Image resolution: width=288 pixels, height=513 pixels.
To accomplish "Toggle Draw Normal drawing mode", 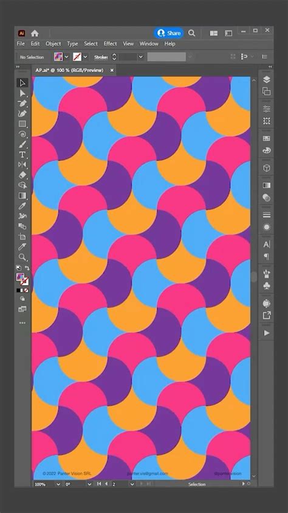I will (22, 299).
